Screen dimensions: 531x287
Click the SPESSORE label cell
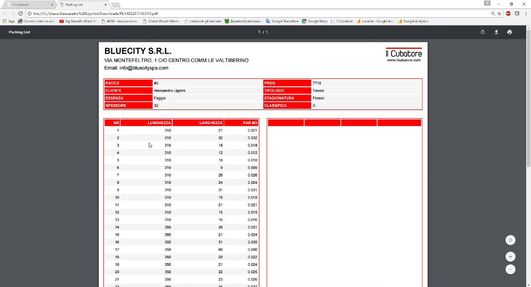(x=129, y=105)
